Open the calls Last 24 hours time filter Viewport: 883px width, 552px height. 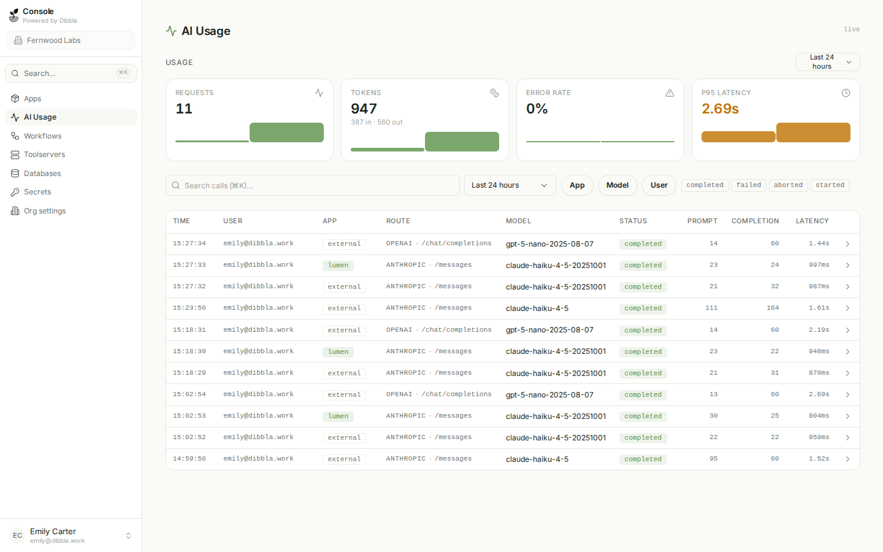point(510,185)
